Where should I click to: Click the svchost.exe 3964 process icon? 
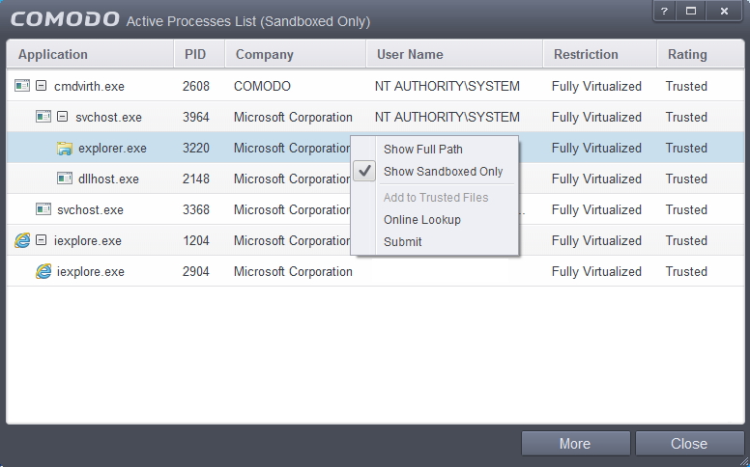pyautogui.click(x=43, y=117)
